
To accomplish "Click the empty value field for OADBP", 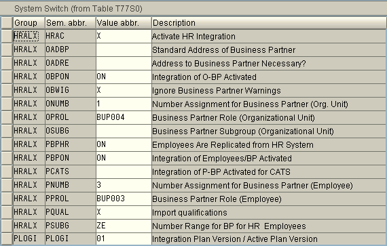I will coord(124,49).
